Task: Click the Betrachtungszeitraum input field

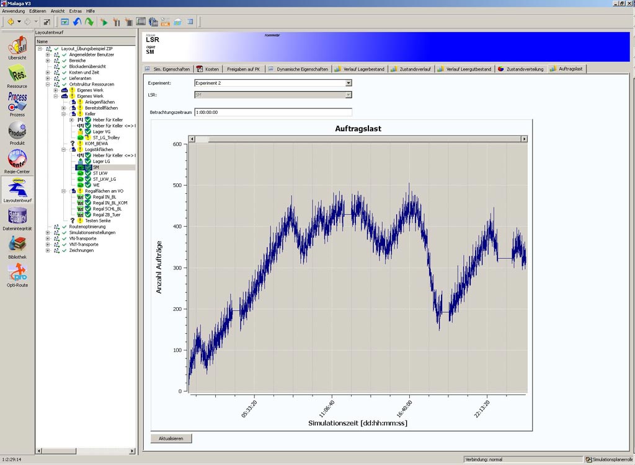Action: [x=273, y=113]
